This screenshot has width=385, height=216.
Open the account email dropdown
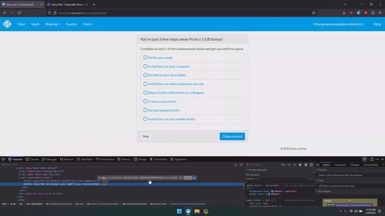coord(339,24)
